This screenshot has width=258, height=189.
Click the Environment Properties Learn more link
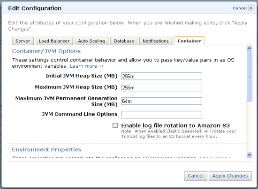tap(216, 157)
